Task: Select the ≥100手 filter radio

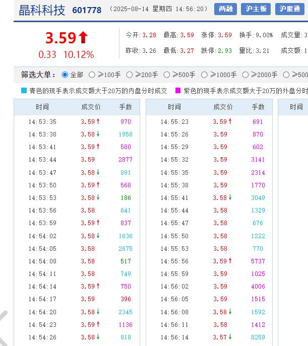Action: (92, 75)
